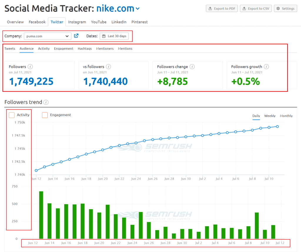Switch to the Facebook tab
The height and width of the screenshot is (252, 301).
click(37, 22)
